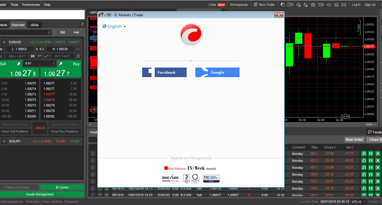Click the envelope mail icon in toolbar
The width and height of the screenshot is (382, 205).
tap(321, 5)
